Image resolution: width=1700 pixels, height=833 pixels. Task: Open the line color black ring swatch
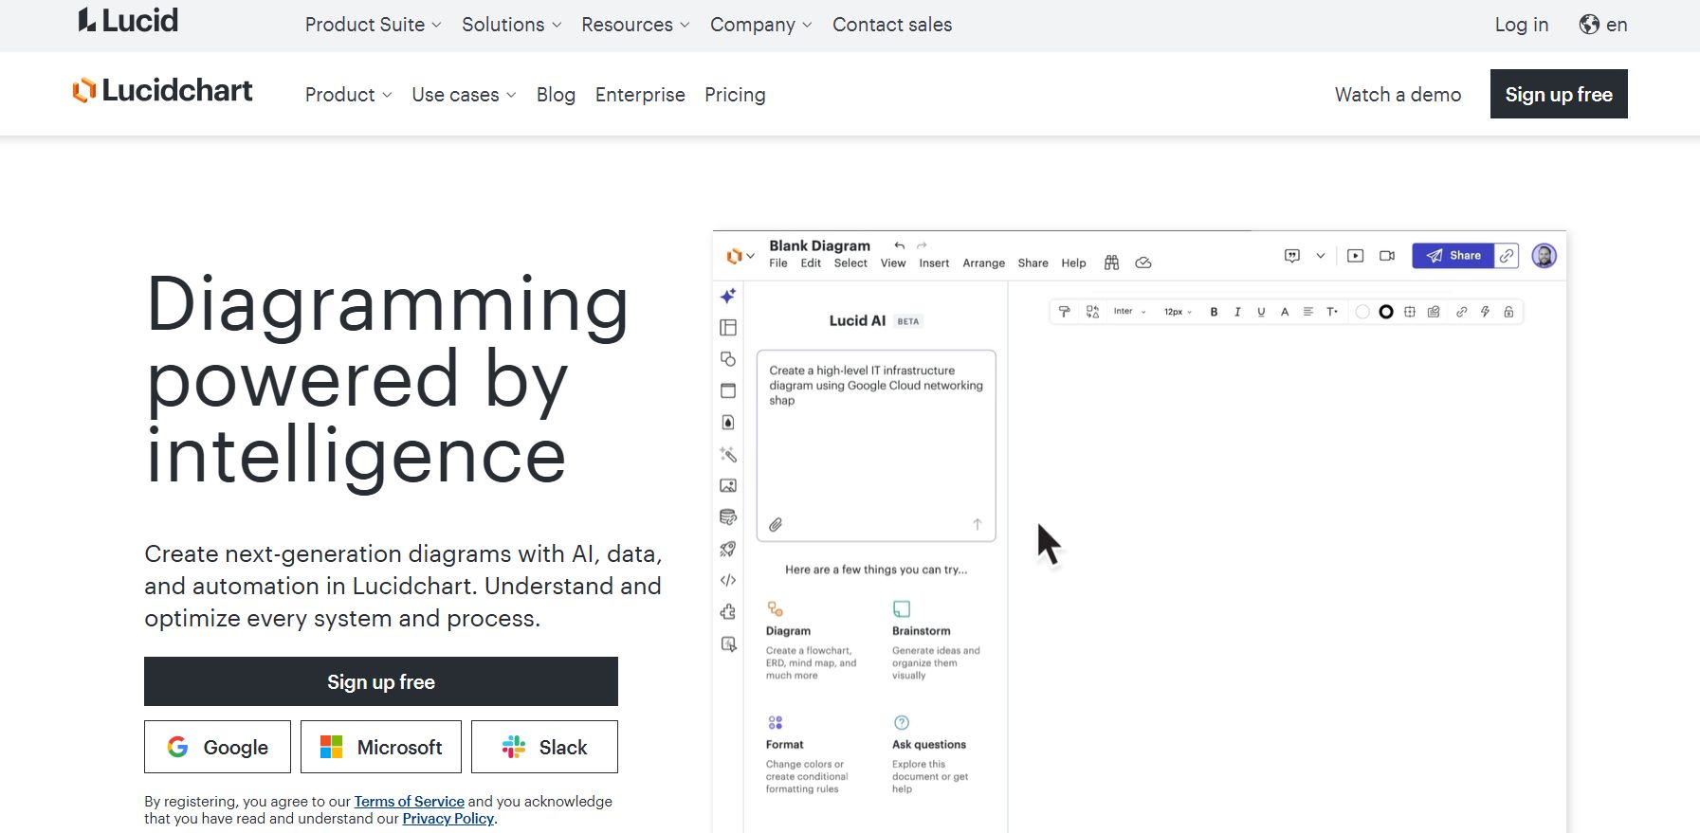pos(1386,312)
